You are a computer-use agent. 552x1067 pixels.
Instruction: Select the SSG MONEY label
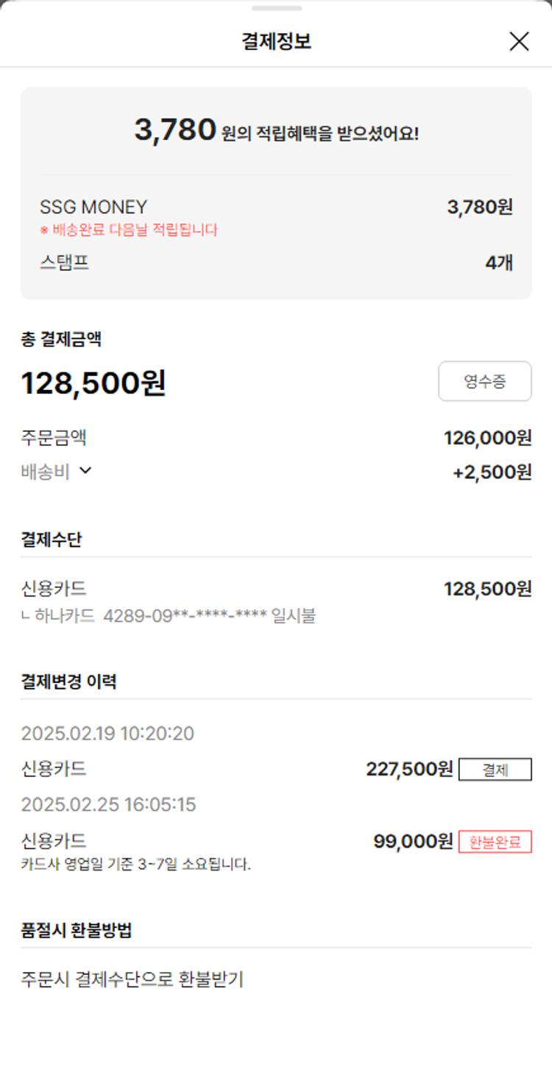coord(93,207)
